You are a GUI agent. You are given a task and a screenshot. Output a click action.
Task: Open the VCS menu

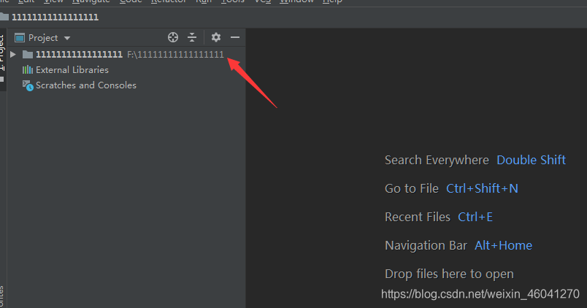[x=262, y=1]
